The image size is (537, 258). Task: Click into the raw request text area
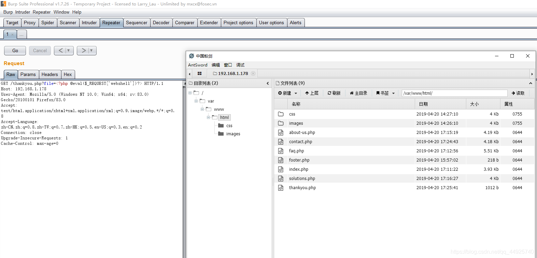pyautogui.click(x=91, y=169)
